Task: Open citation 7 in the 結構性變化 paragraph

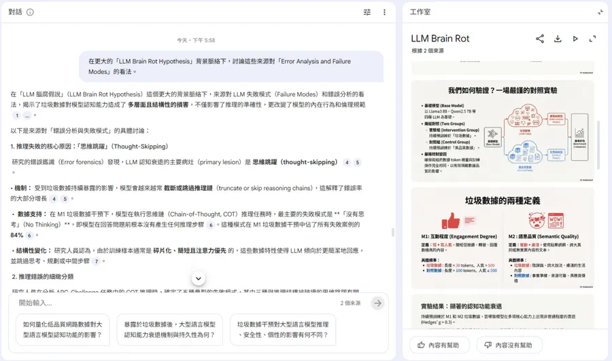Action: pyautogui.click(x=97, y=261)
